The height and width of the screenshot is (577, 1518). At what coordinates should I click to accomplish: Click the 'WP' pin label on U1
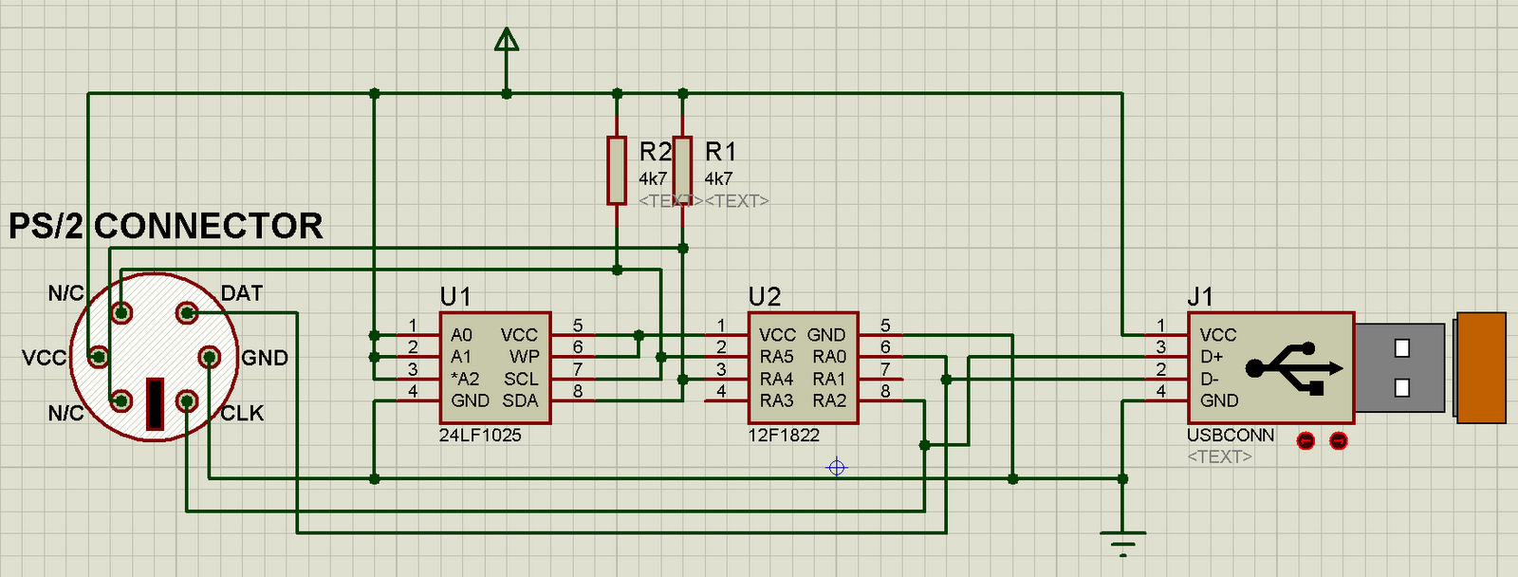coord(524,357)
